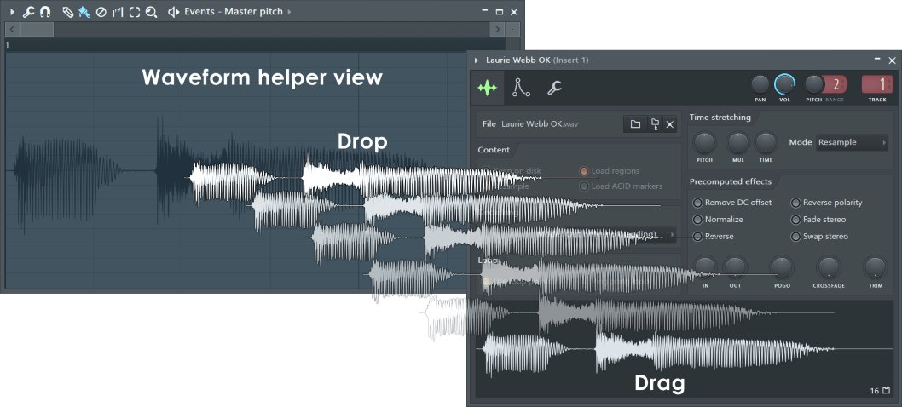Click the wrench tools icon in event editor
Screen dimensions: 902x407
pyautogui.click(x=28, y=12)
